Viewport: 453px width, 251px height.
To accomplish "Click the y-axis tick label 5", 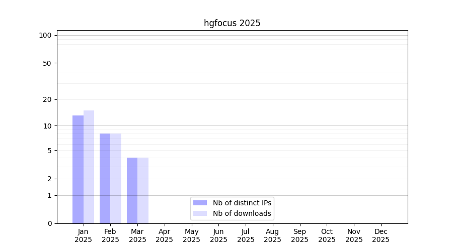I will click(x=49, y=151).
